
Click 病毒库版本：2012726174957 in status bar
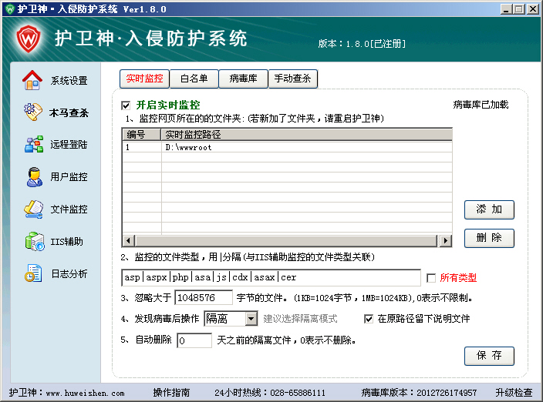pos(419,393)
